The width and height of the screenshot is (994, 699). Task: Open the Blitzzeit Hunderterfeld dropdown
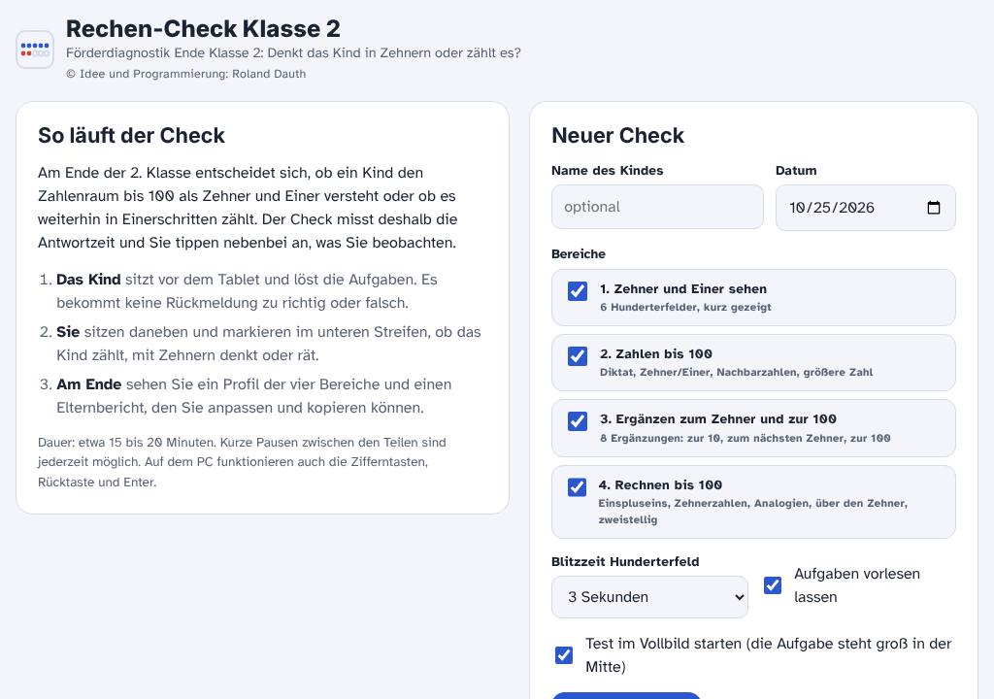coord(649,597)
